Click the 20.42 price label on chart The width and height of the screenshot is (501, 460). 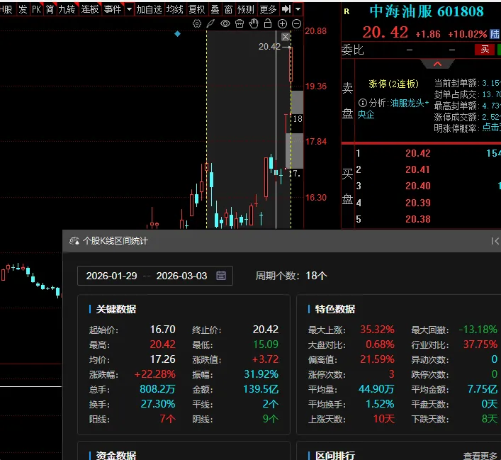(x=269, y=47)
